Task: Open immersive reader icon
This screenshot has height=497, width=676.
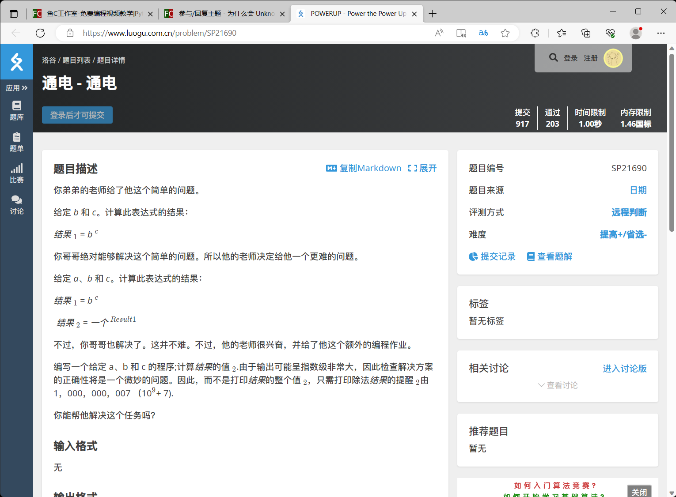Action: coord(461,33)
